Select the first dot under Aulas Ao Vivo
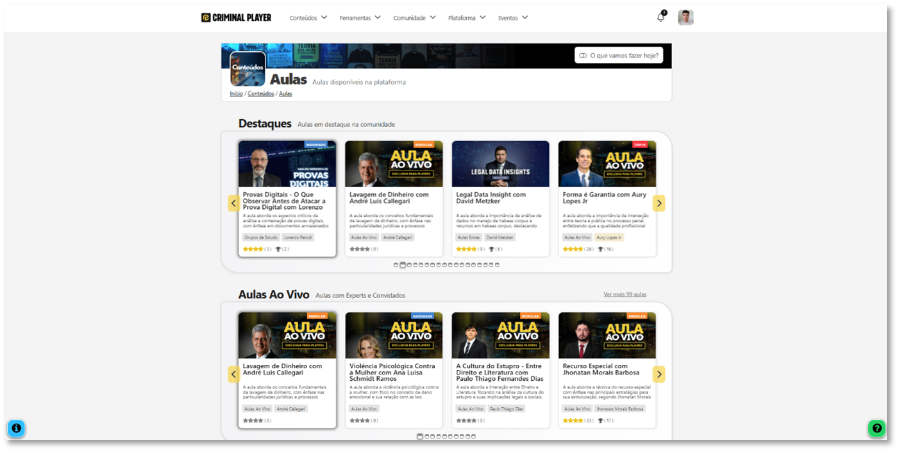This screenshot has width=899, height=452. pos(420,435)
